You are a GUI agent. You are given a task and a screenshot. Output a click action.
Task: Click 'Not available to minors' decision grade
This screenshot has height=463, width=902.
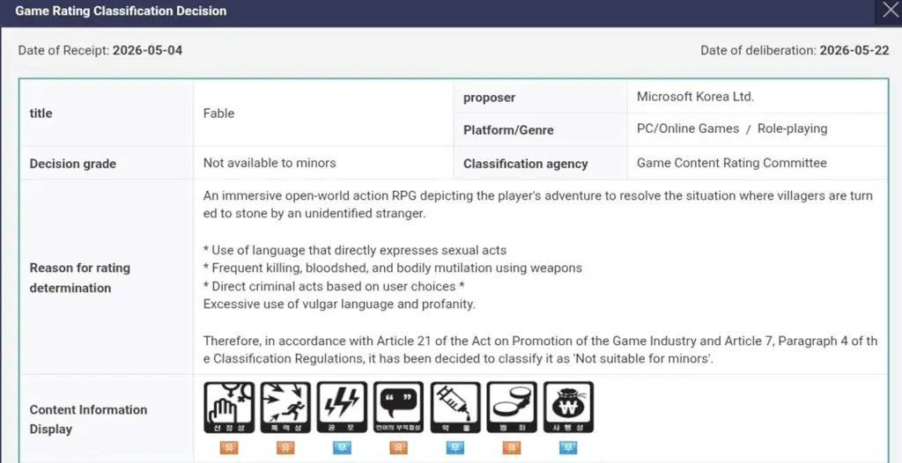point(270,163)
